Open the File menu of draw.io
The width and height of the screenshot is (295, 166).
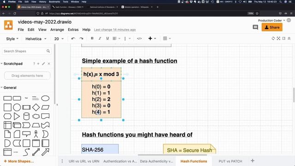click(21, 30)
